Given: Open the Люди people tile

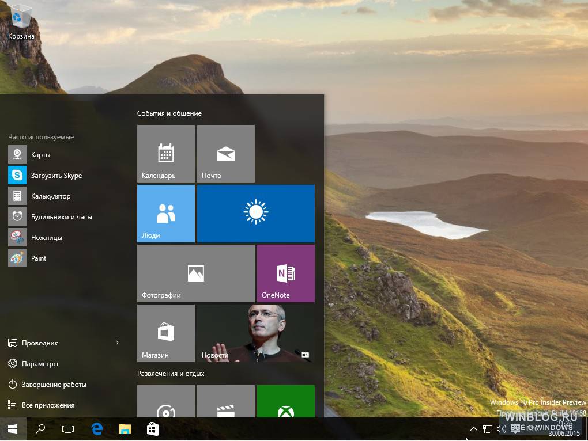Looking at the screenshot, I should pyautogui.click(x=166, y=214).
